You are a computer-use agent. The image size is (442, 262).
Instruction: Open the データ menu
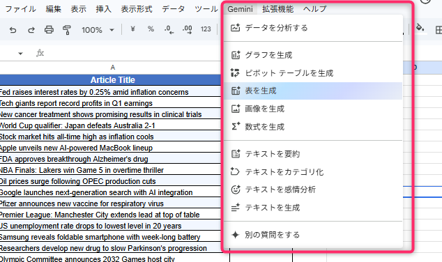coord(174,9)
